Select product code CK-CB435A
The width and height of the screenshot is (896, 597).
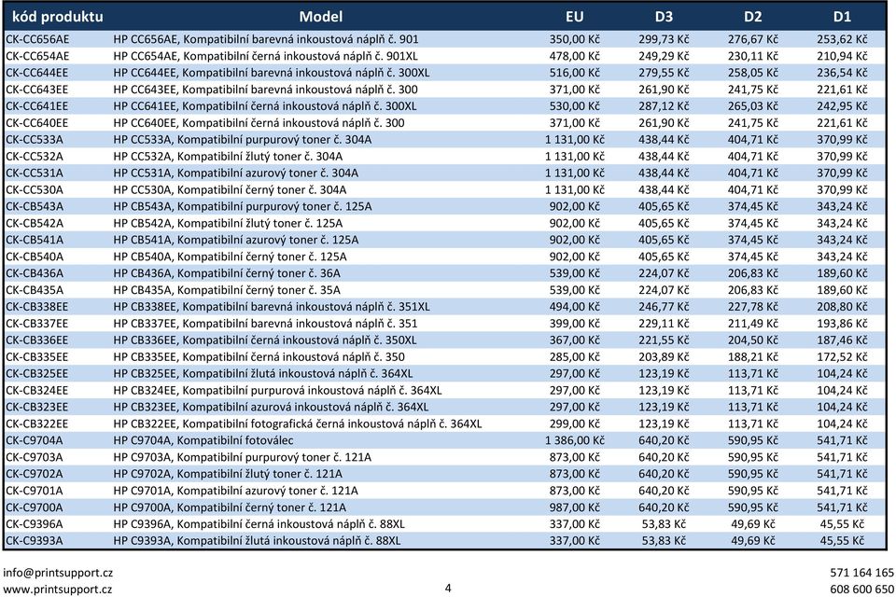(x=35, y=290)
